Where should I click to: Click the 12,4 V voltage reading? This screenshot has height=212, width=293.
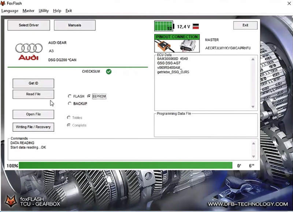[x=183, y=27]
